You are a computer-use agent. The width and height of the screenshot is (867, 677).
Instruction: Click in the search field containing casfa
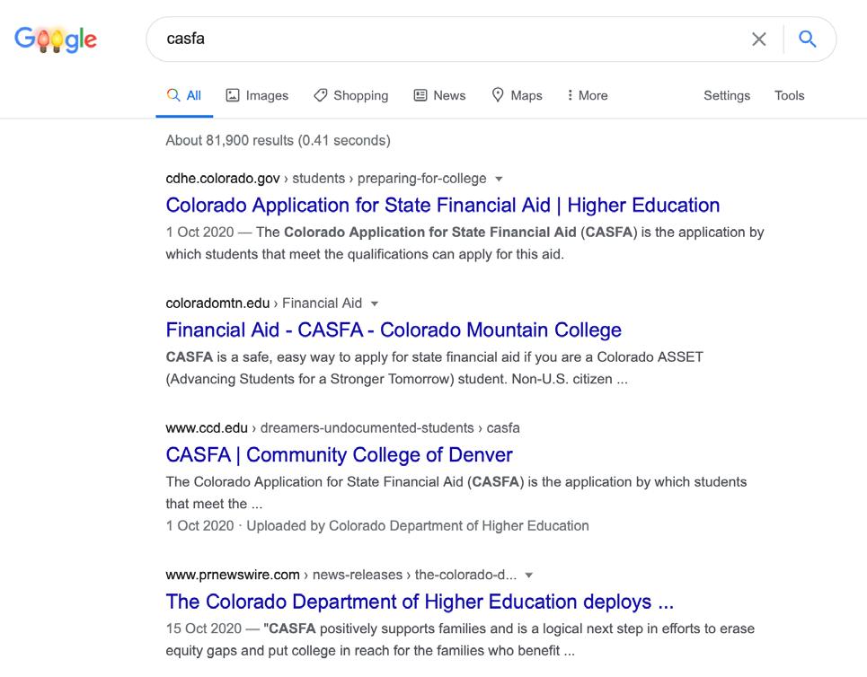(x=449, y=40)
